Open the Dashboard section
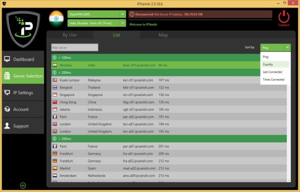300x192 pixels. pos(23,59)
